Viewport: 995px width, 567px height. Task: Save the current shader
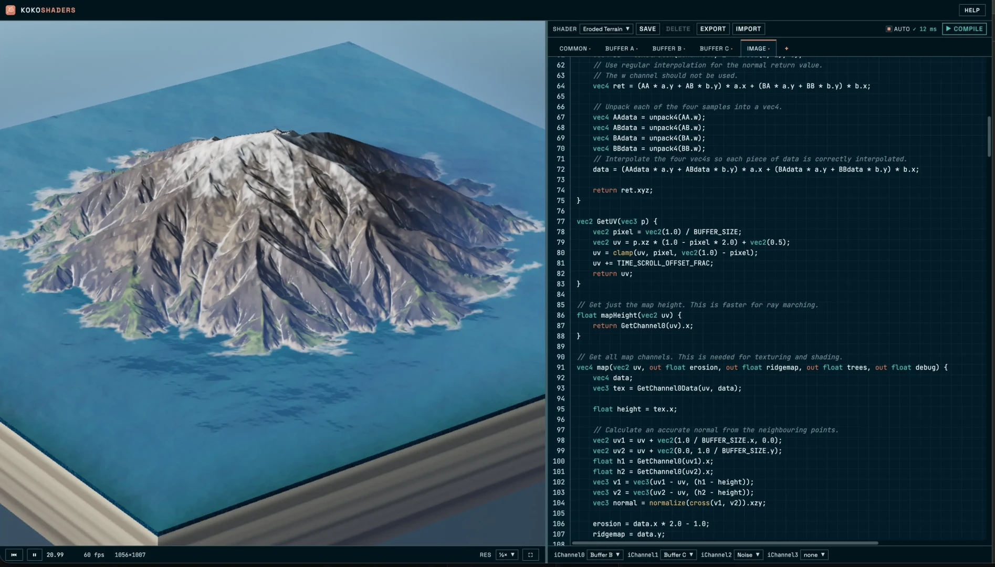pyautogui.click(x=647, y=29)
